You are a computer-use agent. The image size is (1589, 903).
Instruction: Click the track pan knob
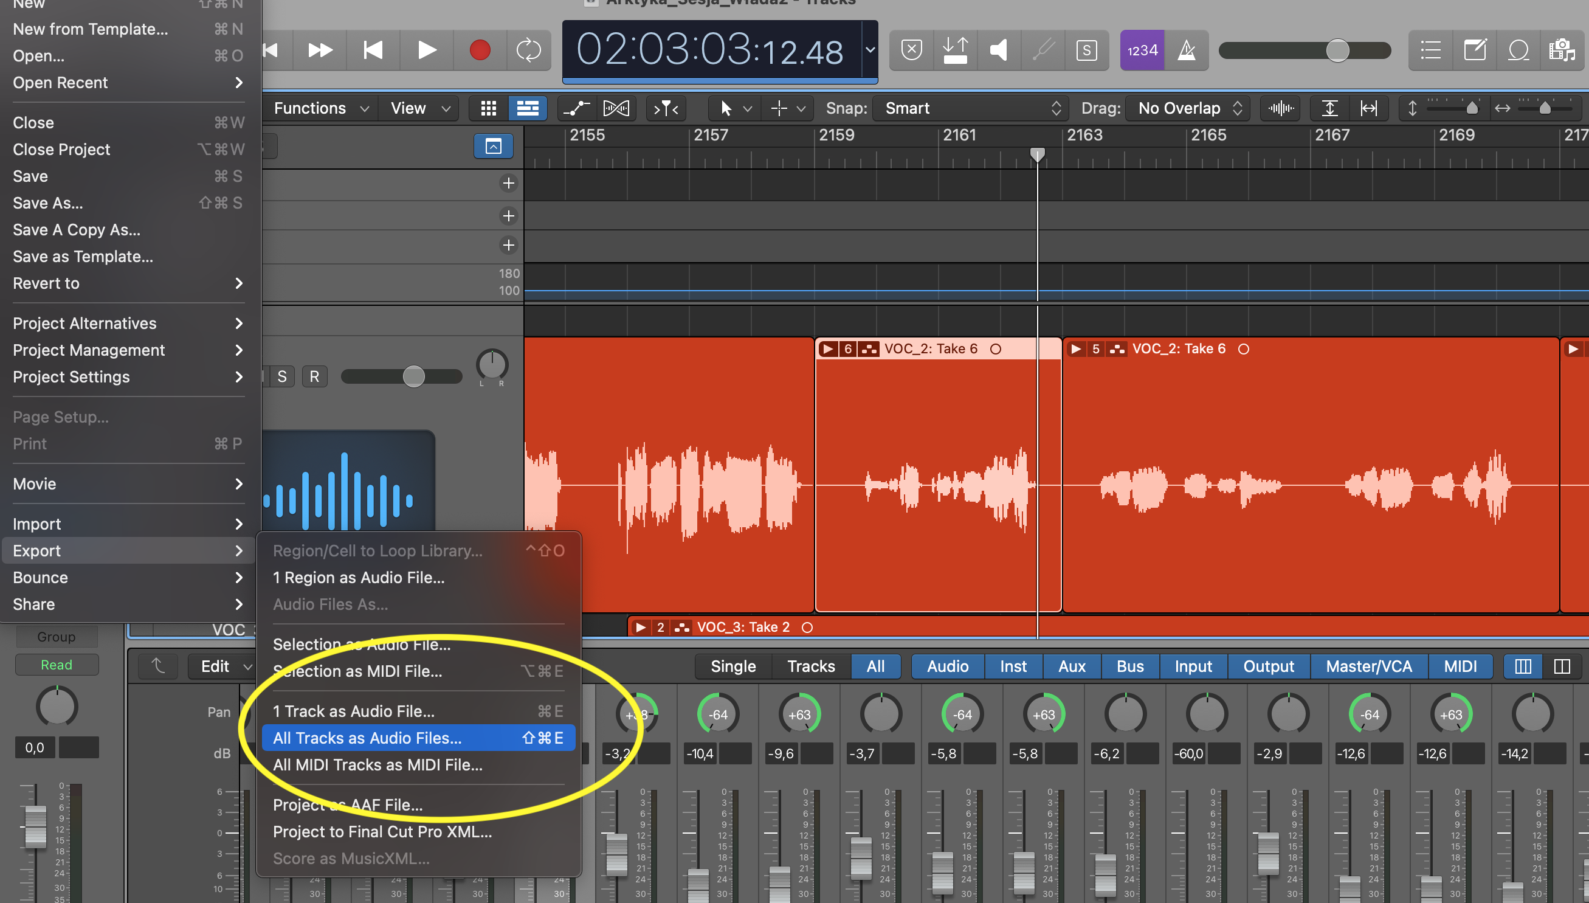pyautogui.click(x=492, y=365)
